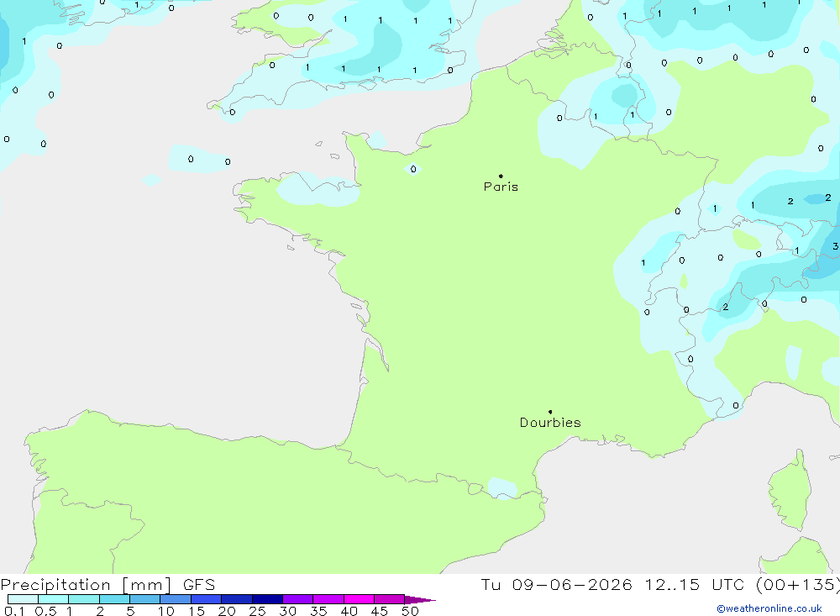
Task: Click legend label '50'
Action: point(410,611)
